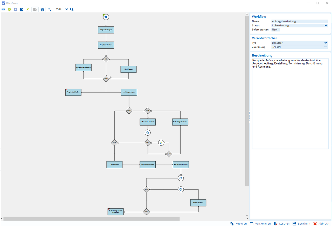Expand the zoom level dropdown next to 55%

[x=66, y=9]
